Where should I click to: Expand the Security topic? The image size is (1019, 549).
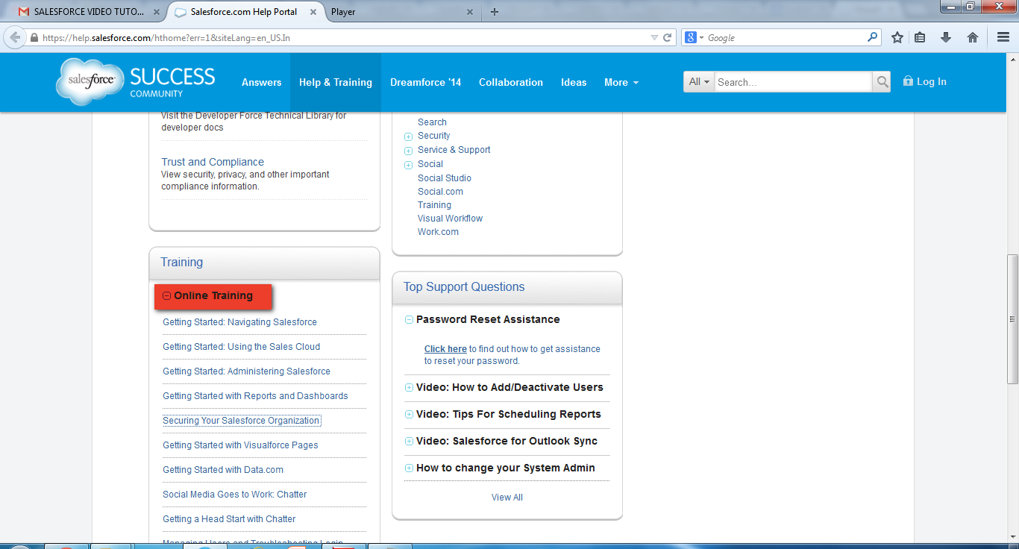pyautogui.click(x=408, y=137)
